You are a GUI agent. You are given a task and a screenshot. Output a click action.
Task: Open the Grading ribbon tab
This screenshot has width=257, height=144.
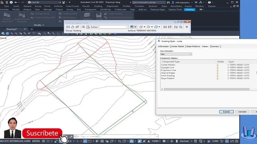click(190, 10)
